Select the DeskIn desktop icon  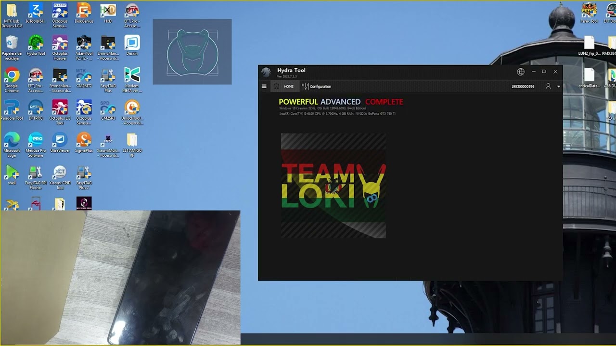point(132,46)
